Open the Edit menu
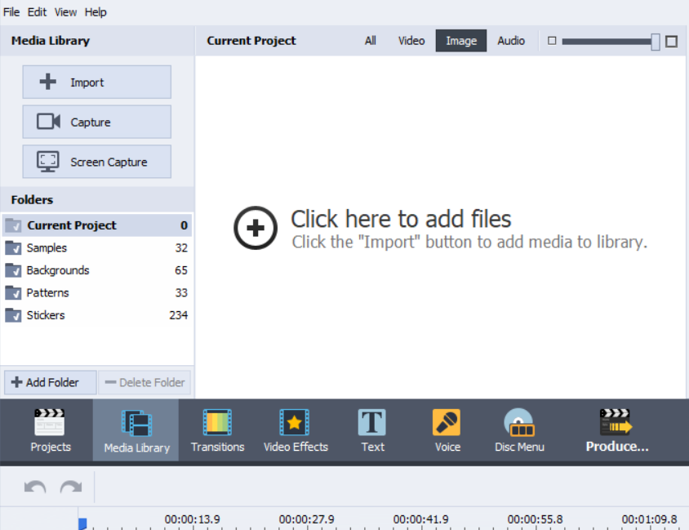Image resolution: width=689 pixels, height=530 pixels. click(37, 12)
